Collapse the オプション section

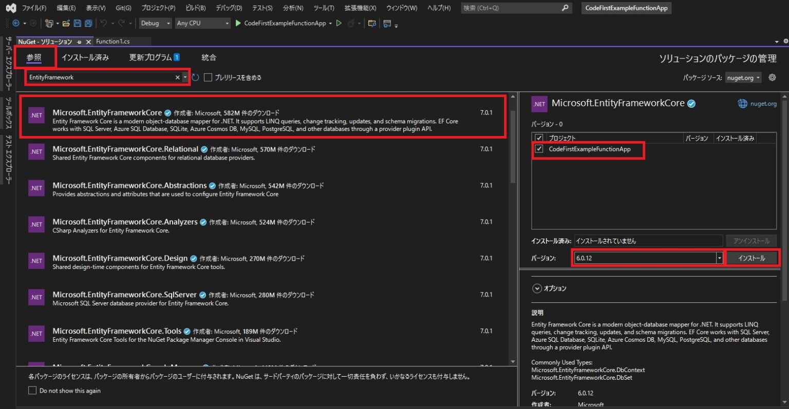(x=536, y=288)
